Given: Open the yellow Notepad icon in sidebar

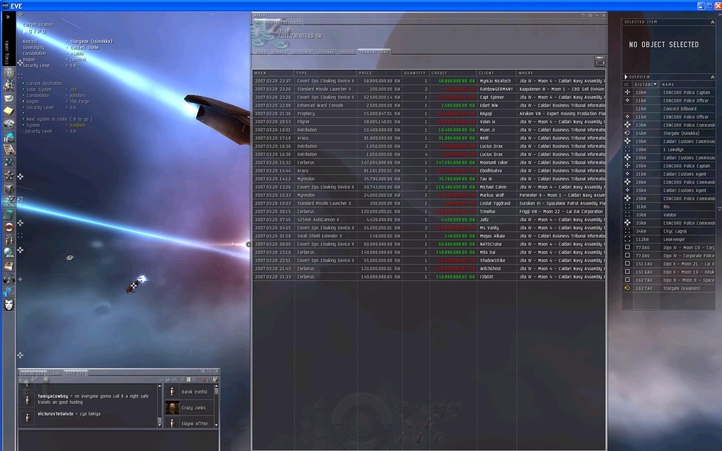Looking at the screenshot, I should click(x=9, y=111).
